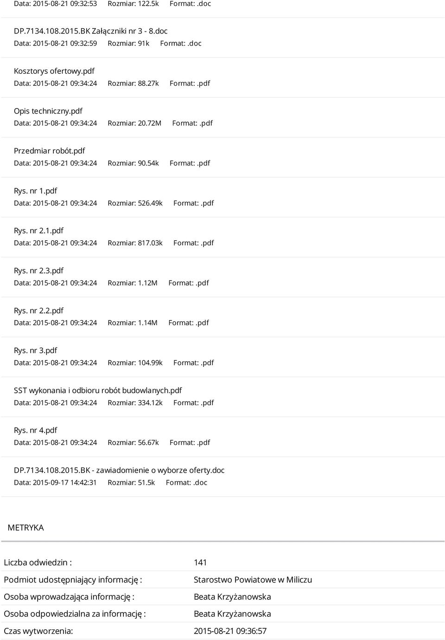The height and width of the screenshot is (640, 445).
Task: Select the Liczba odwiedzin value 141
Action: pyautogui.click(x=200, y=563)
